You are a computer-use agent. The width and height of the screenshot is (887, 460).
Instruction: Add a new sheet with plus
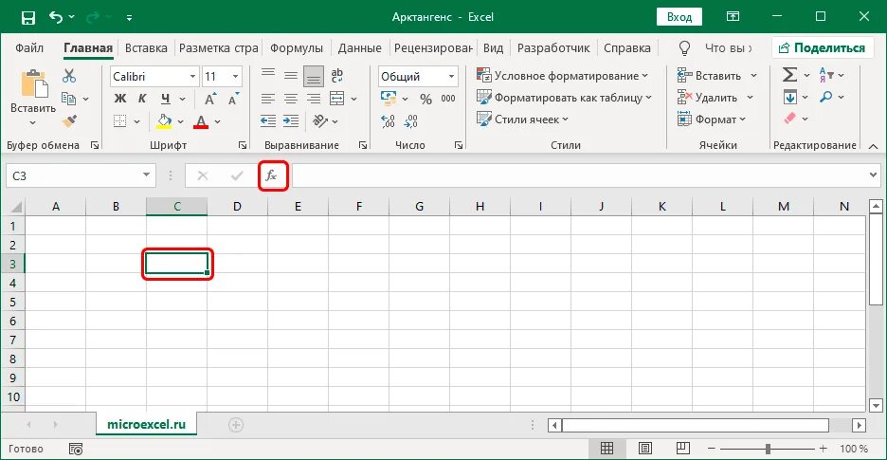point(236,424)
